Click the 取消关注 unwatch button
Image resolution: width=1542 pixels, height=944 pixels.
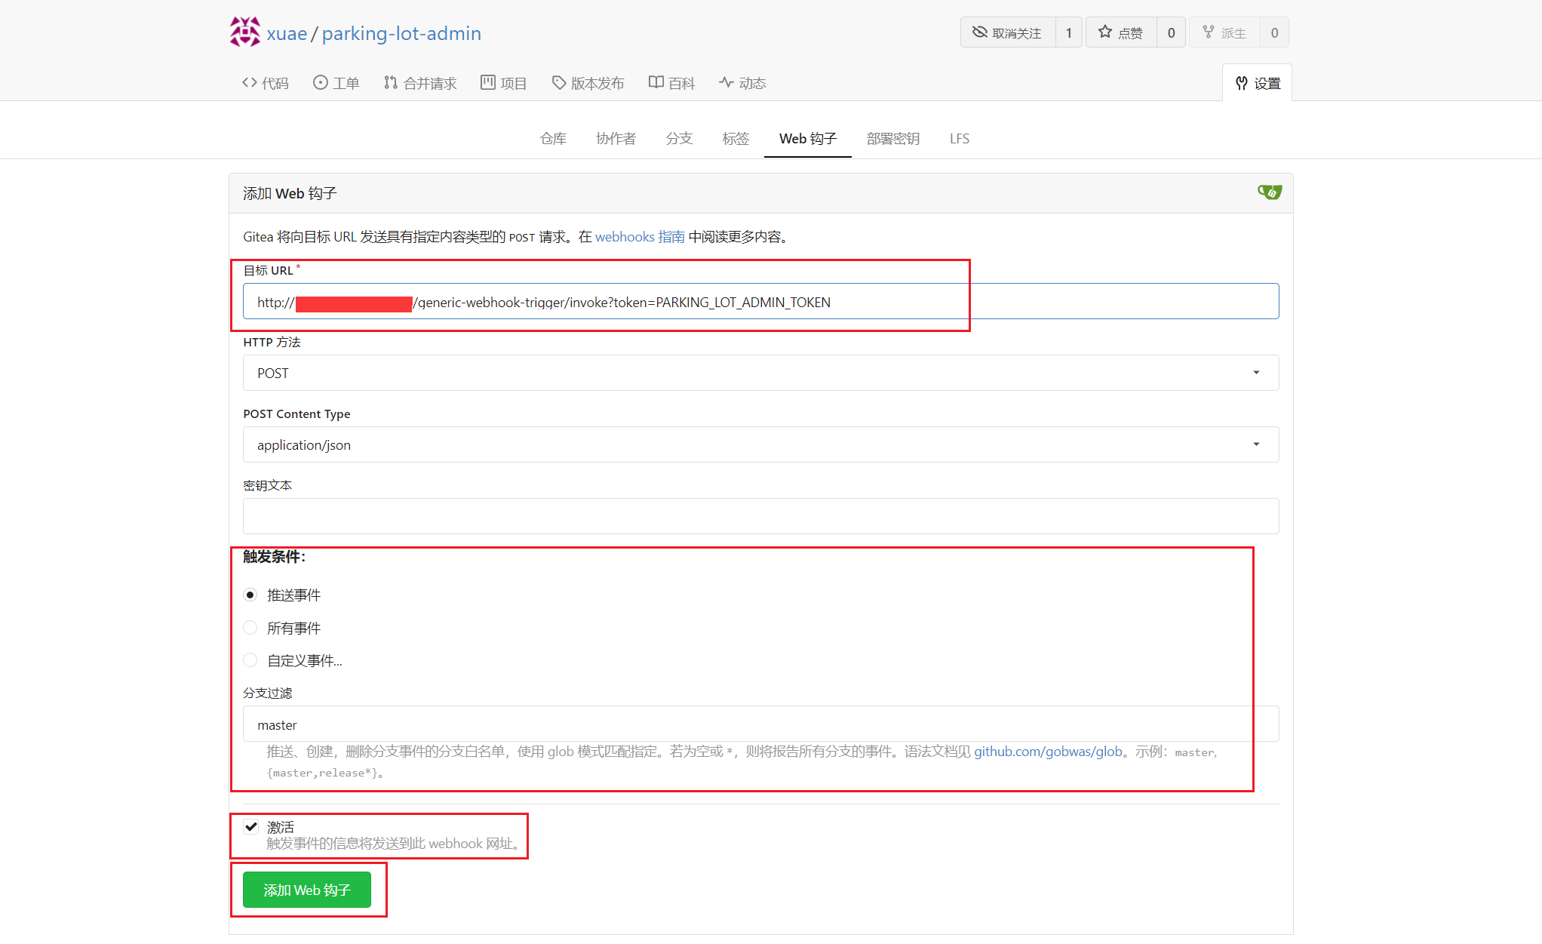click(x=1008, y=32)
